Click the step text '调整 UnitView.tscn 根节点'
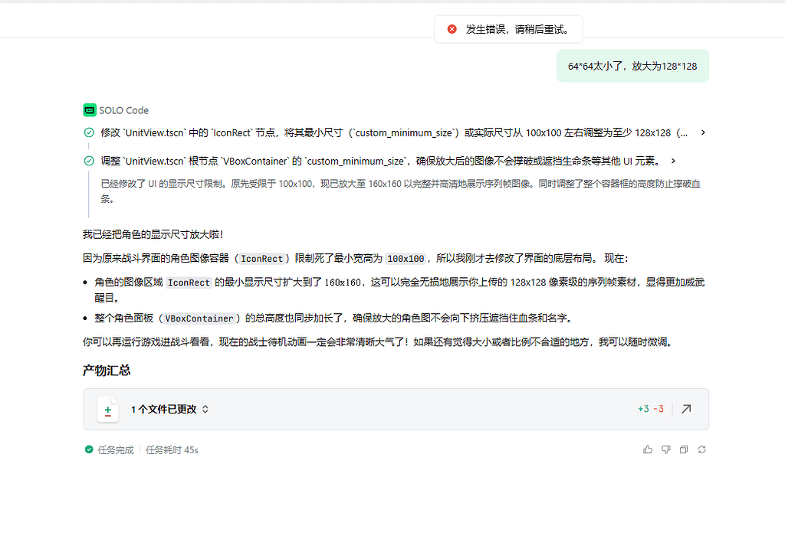 point(380,161)
